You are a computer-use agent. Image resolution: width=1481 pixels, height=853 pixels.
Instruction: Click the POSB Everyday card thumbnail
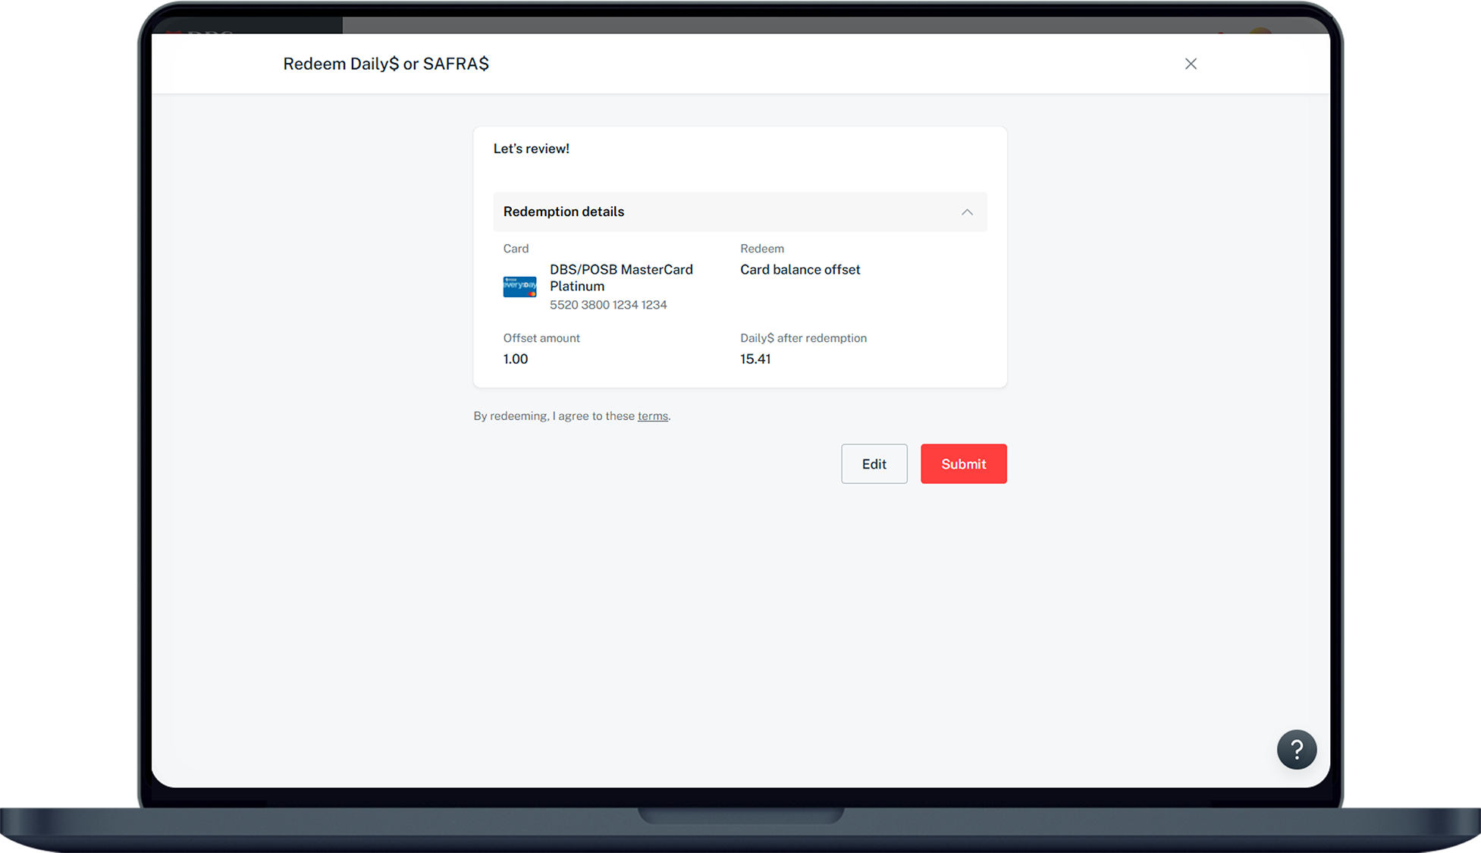click(519, 287)
